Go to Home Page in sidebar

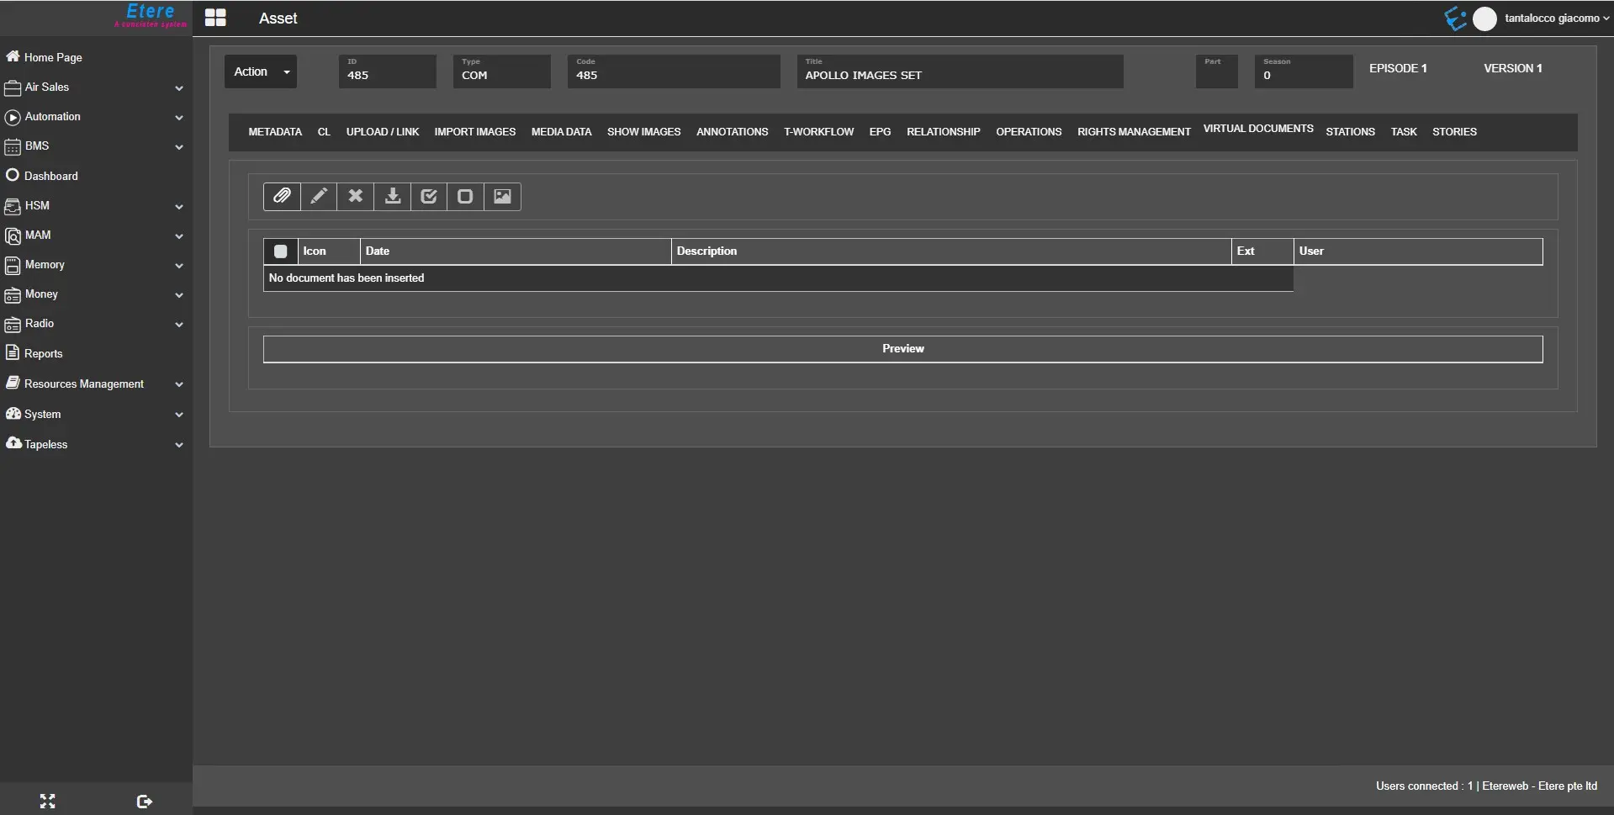click(x=52, y=57)
